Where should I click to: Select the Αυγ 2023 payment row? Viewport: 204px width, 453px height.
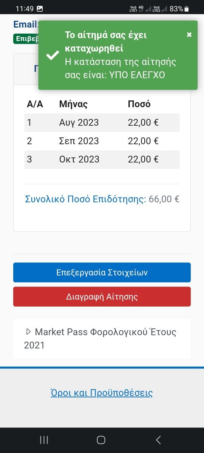click(102, 123)
